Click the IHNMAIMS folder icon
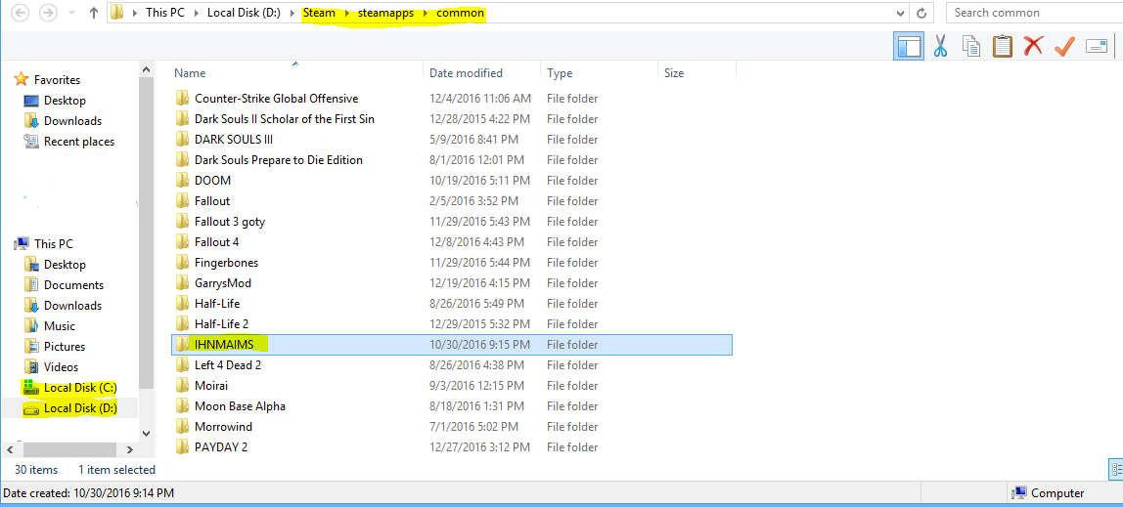 pos(183,345)
